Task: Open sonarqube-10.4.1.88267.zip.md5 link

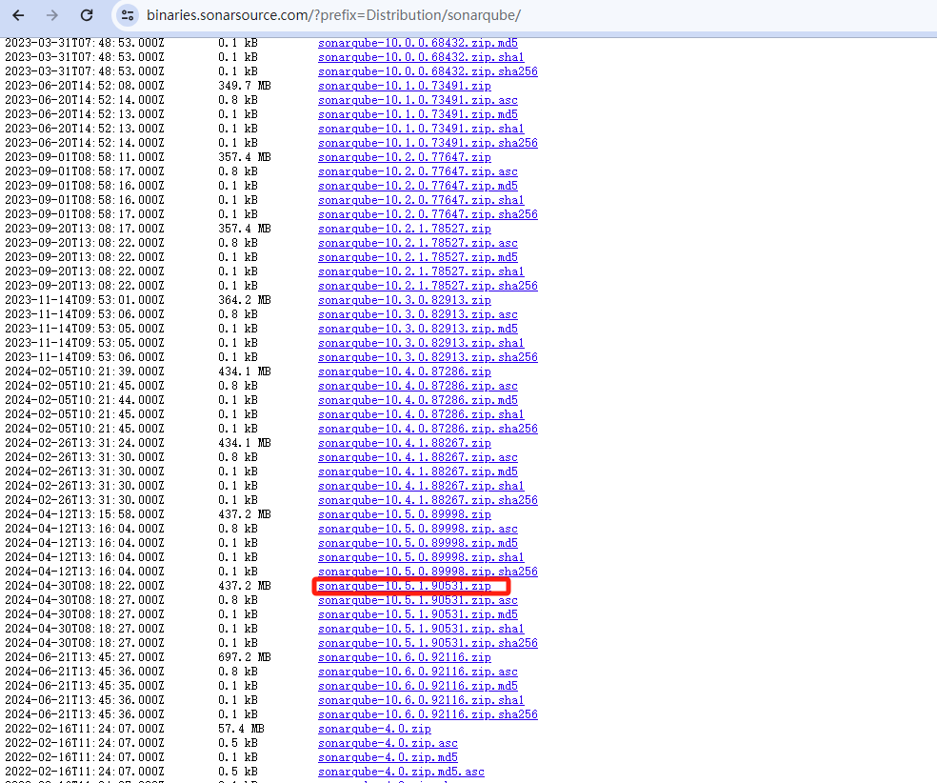Action: coord(418,472)
